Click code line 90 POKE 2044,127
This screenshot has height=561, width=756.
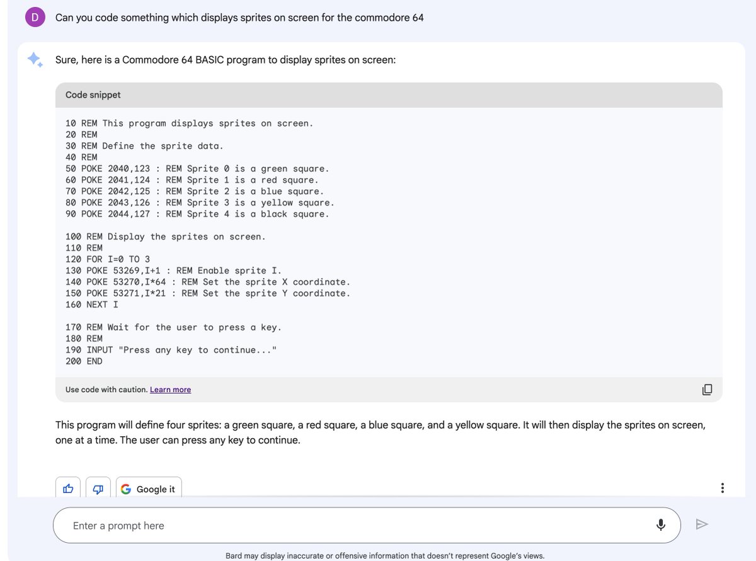click(197, 214)
